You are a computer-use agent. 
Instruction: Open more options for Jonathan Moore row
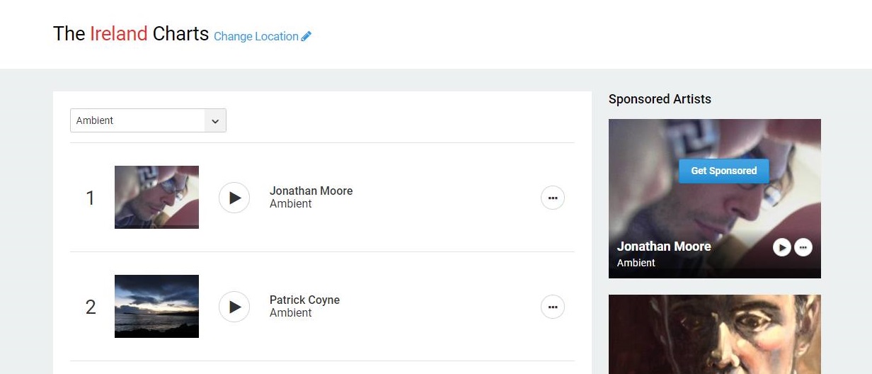(x=553, y=198)
